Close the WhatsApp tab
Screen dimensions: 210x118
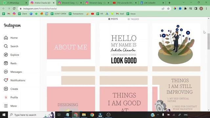pyautogui.click(x=26, y=3)
